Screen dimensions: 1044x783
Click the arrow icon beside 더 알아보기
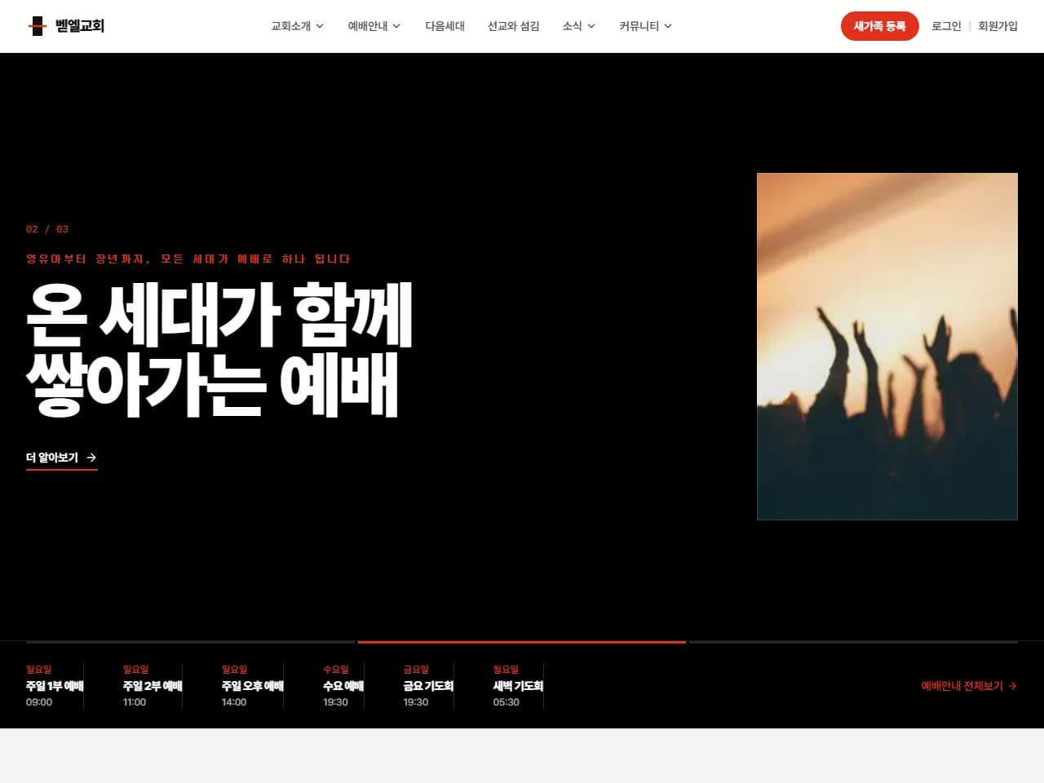point(91,458)
